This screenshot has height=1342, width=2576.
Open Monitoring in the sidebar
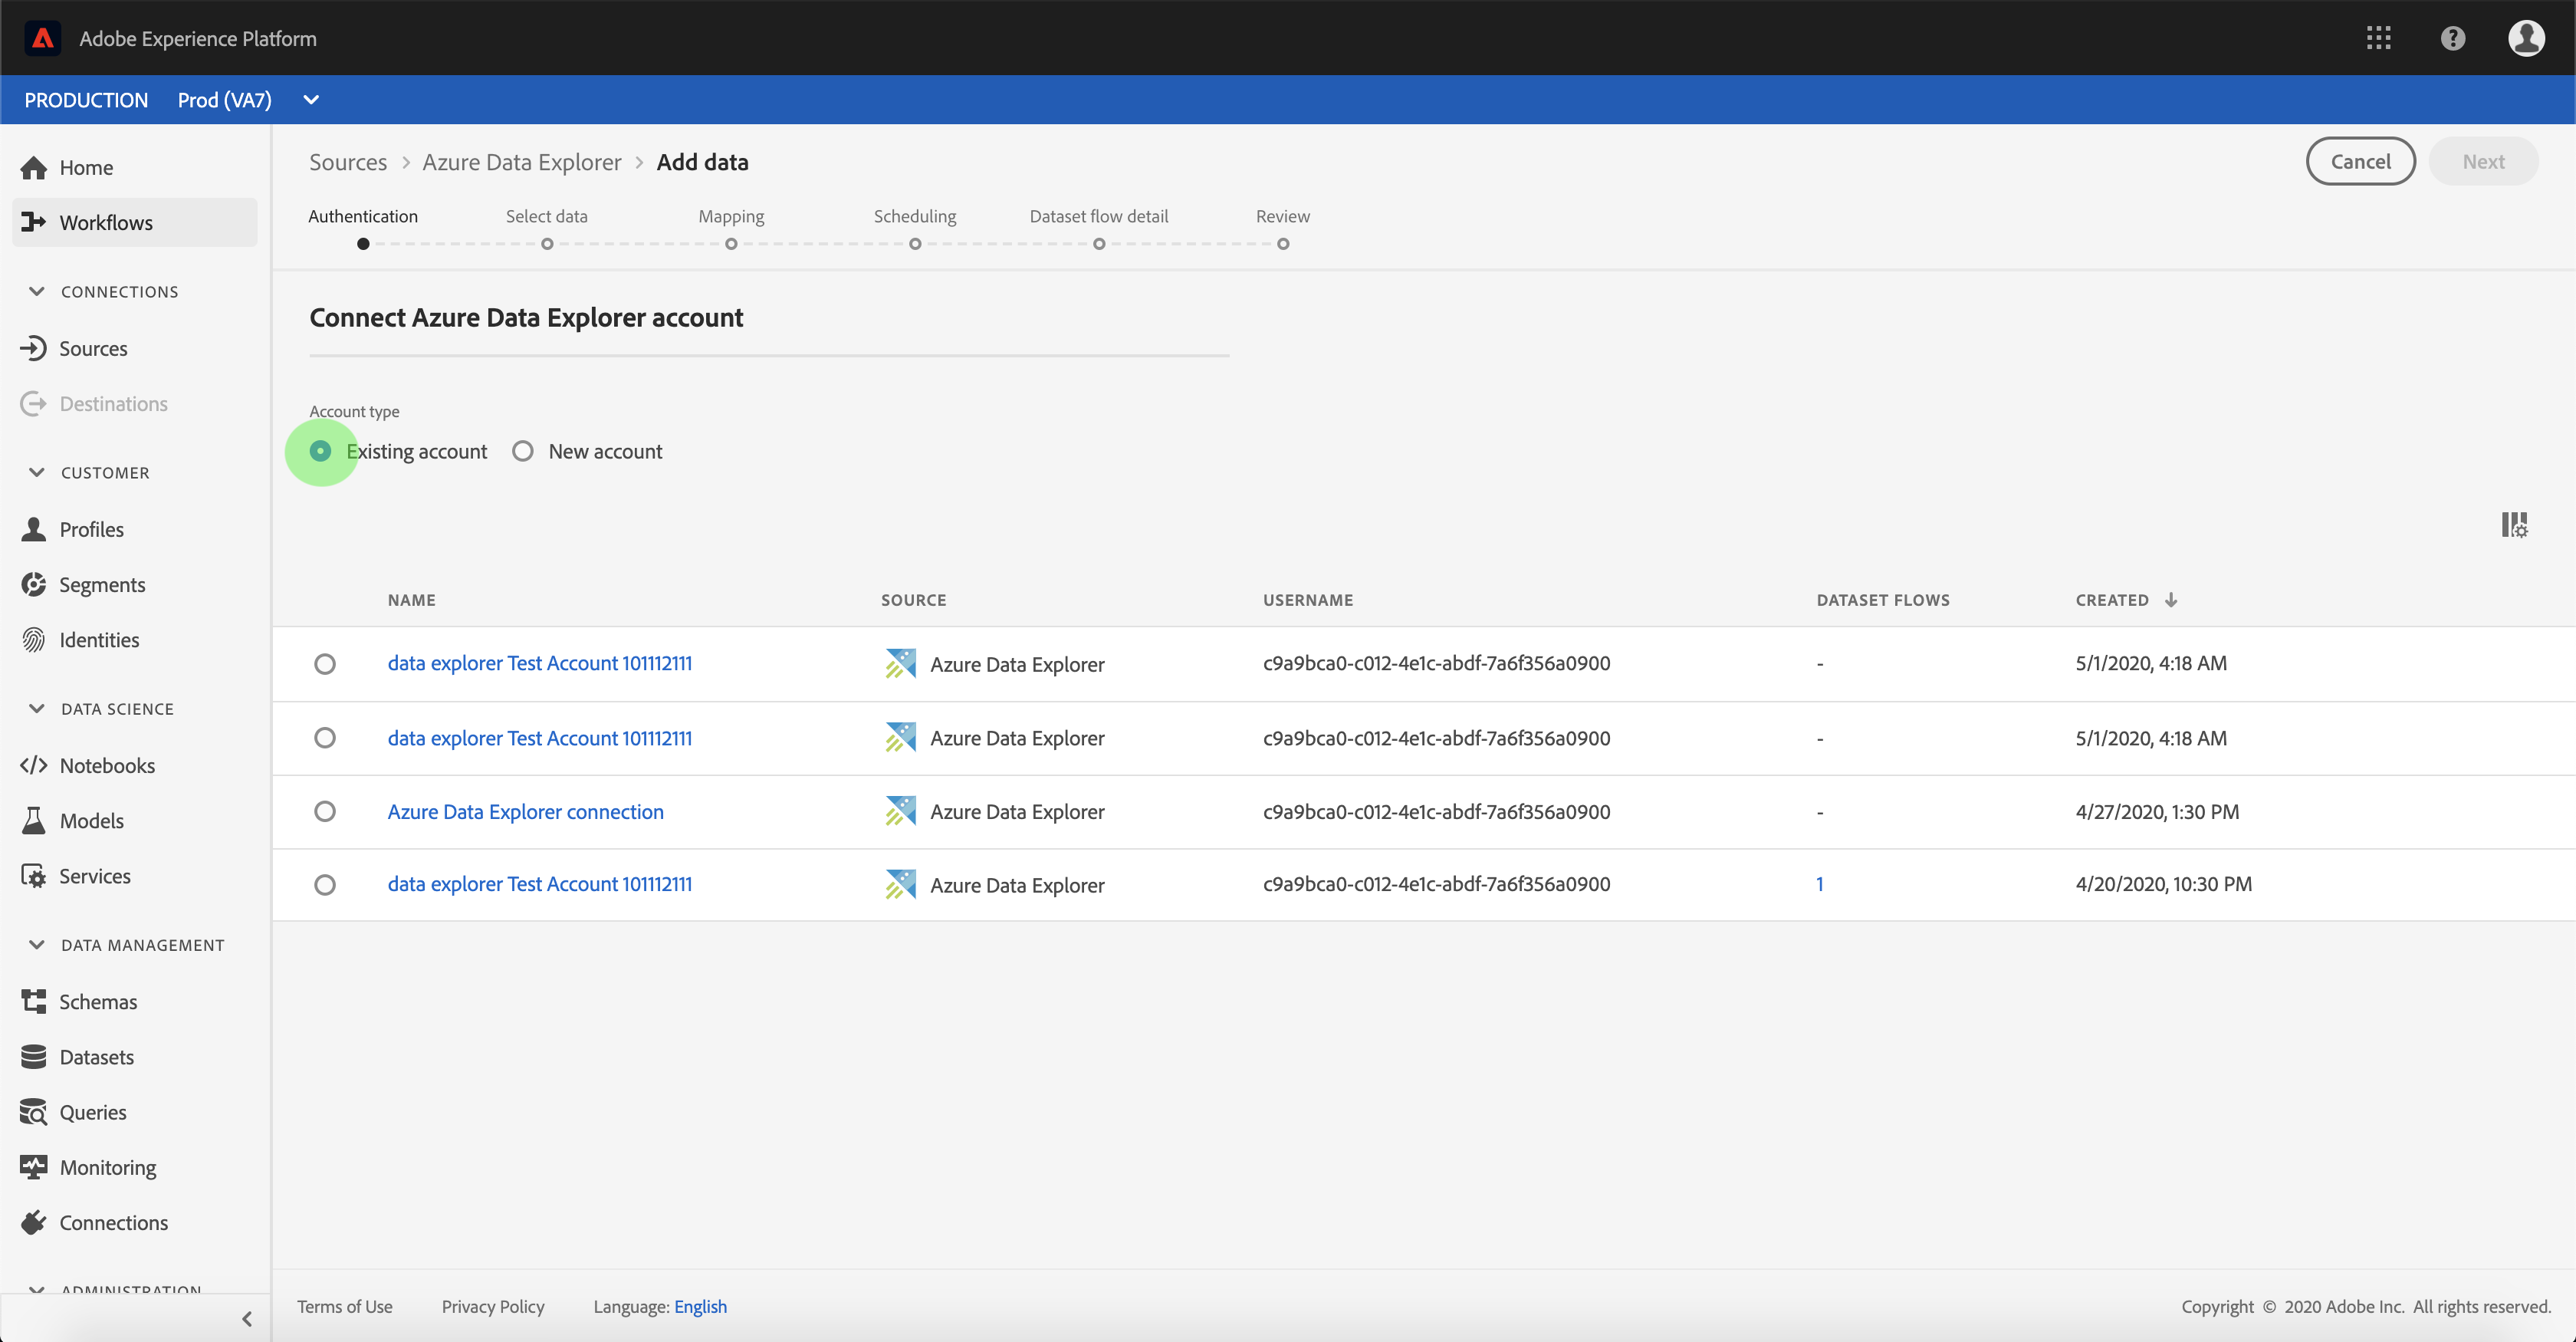click(x=107, y=1167)
